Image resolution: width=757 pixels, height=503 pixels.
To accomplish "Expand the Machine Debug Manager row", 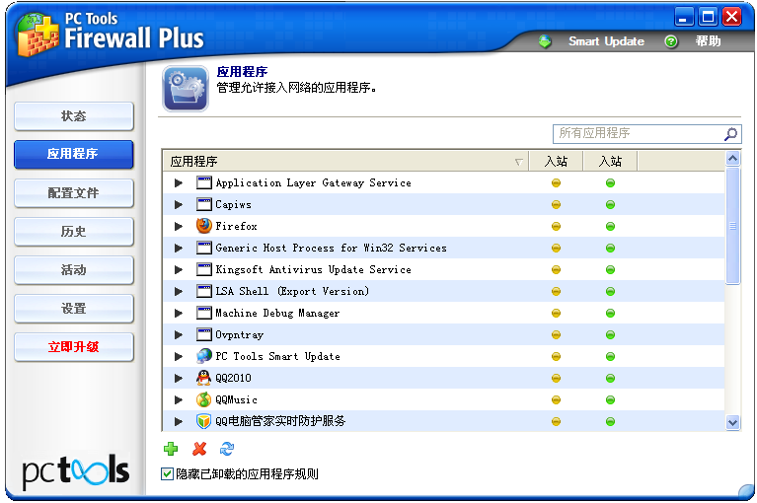I will coord(179,314).
